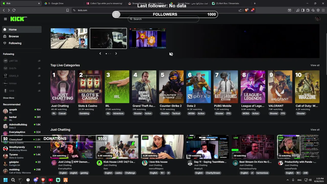Image resolution: width=327 pixels, height=184 pixels.
Task: Open timothyrandy recommended channel
Action: click(22, 148)
